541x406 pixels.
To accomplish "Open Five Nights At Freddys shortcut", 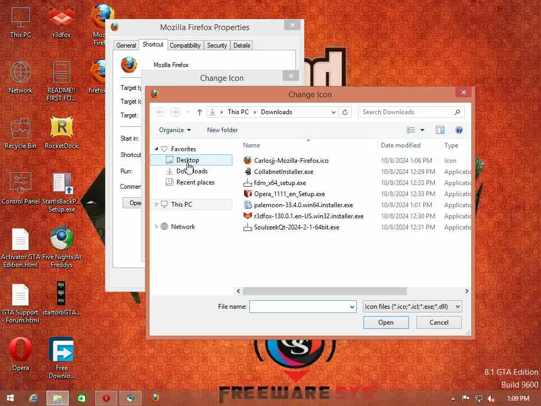I will pos(61,248).
